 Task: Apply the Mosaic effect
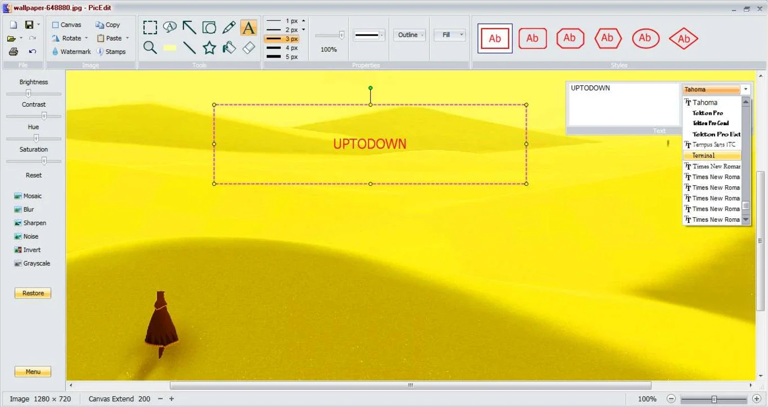pos(29,196)
